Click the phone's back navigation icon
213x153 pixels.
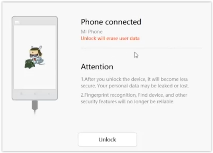click(49, 93)
